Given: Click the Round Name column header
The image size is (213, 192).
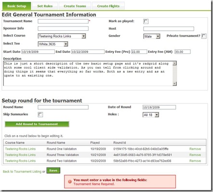Looking at the screenshot, I should (x=56, y=142).
